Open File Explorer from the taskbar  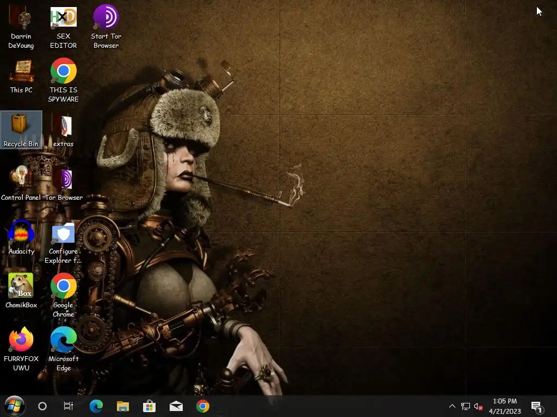point(122,406)
